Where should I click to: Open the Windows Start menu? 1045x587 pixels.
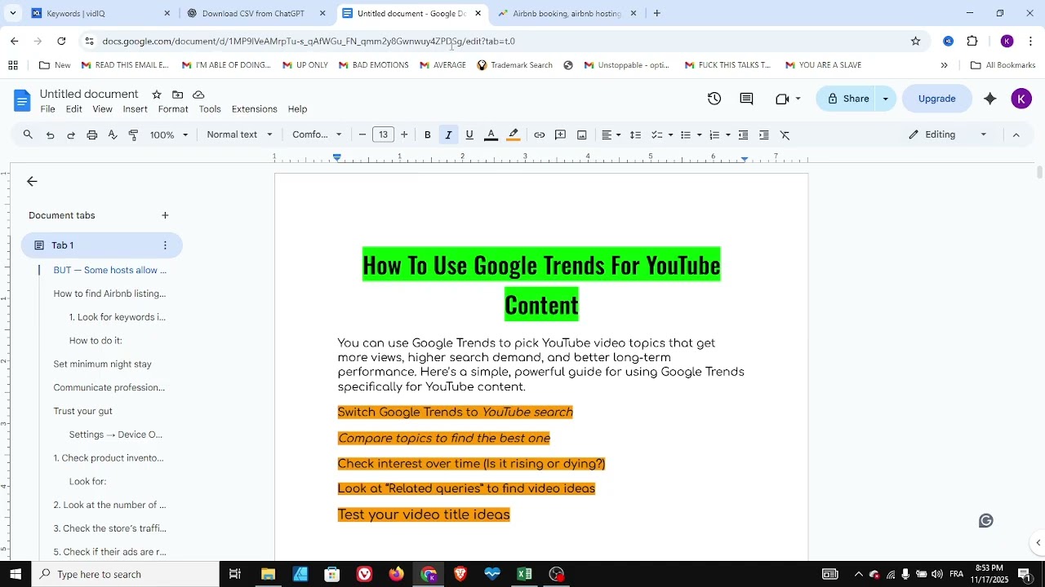click(x=15, y=574)
